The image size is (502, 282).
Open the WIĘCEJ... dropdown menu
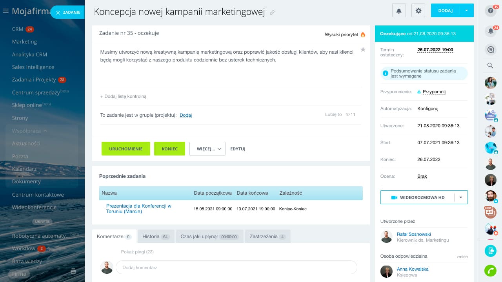[x=207, y=149]
